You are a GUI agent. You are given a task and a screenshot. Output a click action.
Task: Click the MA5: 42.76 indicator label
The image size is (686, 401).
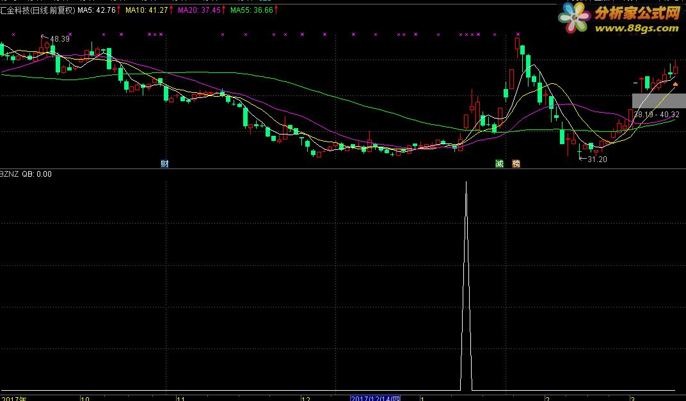point(97,10)
